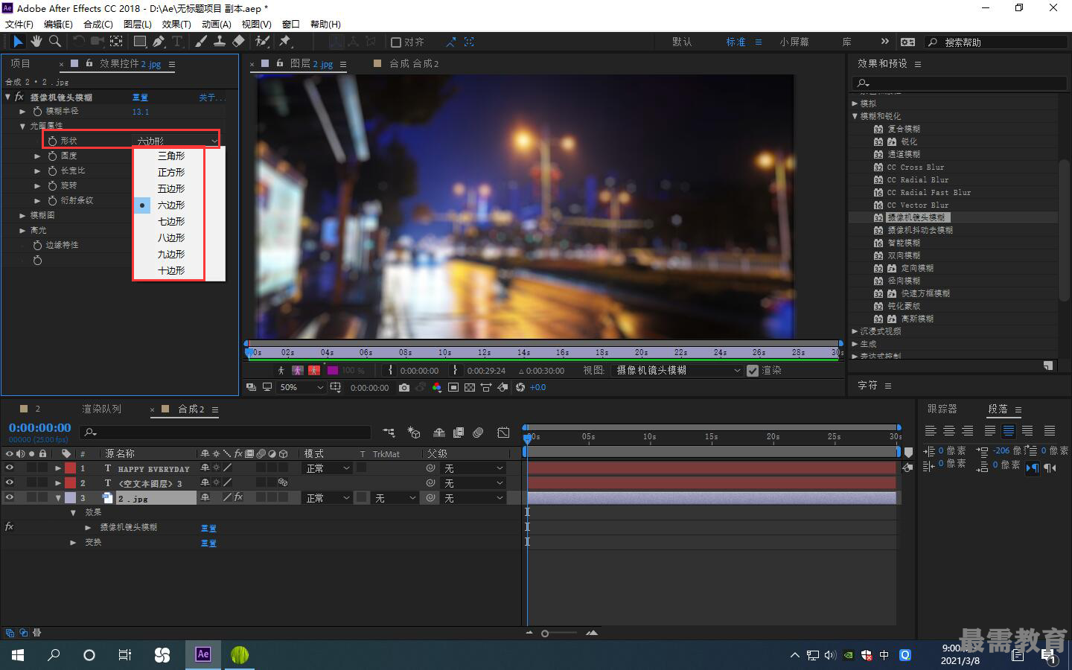Toggle the fx switch on 2.jpg layer
This screenshot has height=670, width=1072.
point(238,497)
